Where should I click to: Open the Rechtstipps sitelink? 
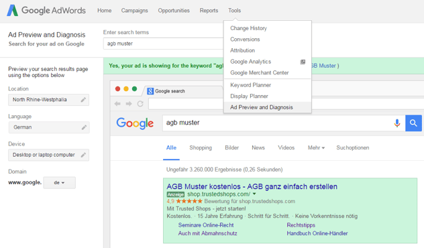301,225
